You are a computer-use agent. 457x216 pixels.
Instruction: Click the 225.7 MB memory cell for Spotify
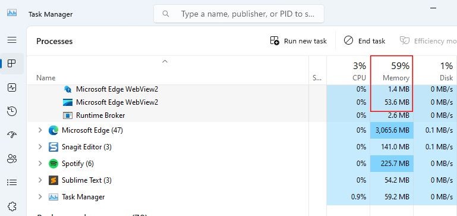coord(392,164)
